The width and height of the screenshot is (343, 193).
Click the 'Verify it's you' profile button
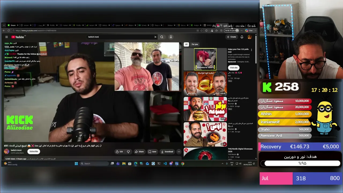point(232,31)
